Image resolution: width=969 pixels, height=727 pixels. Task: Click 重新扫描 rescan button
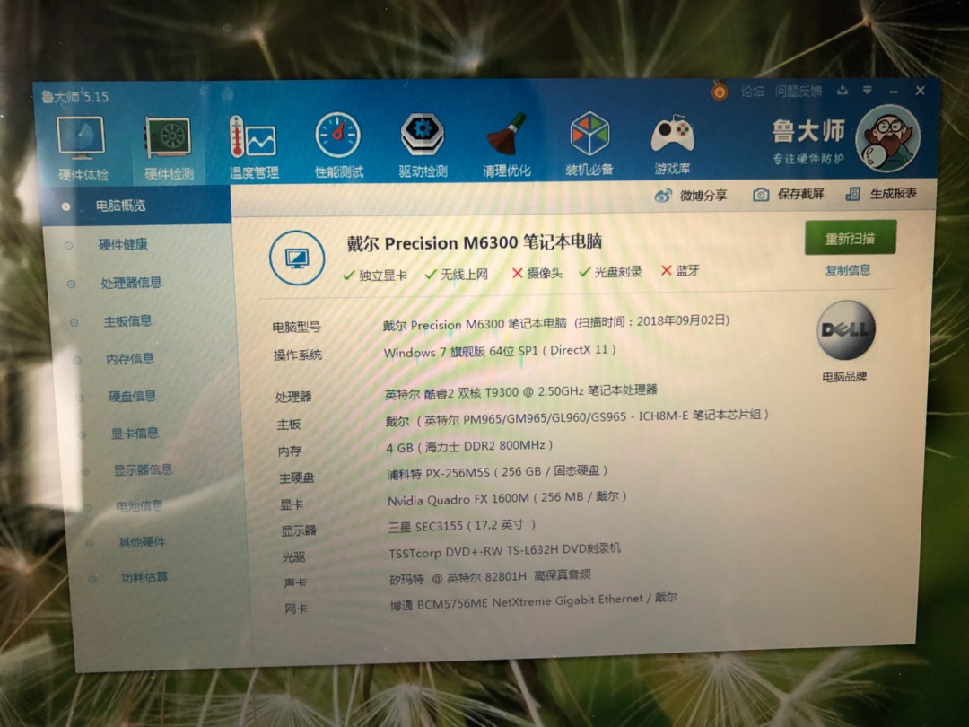[850, 238]
